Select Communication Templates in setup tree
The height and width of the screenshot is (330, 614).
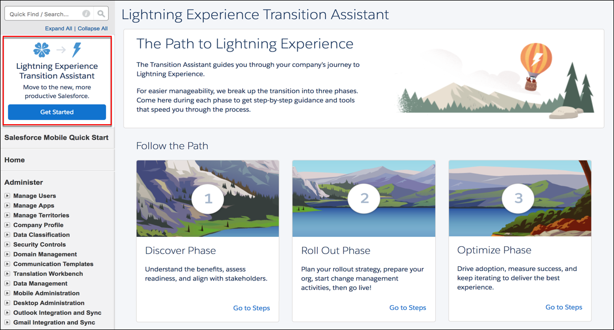pyautogui.click(x=53, y=264)
